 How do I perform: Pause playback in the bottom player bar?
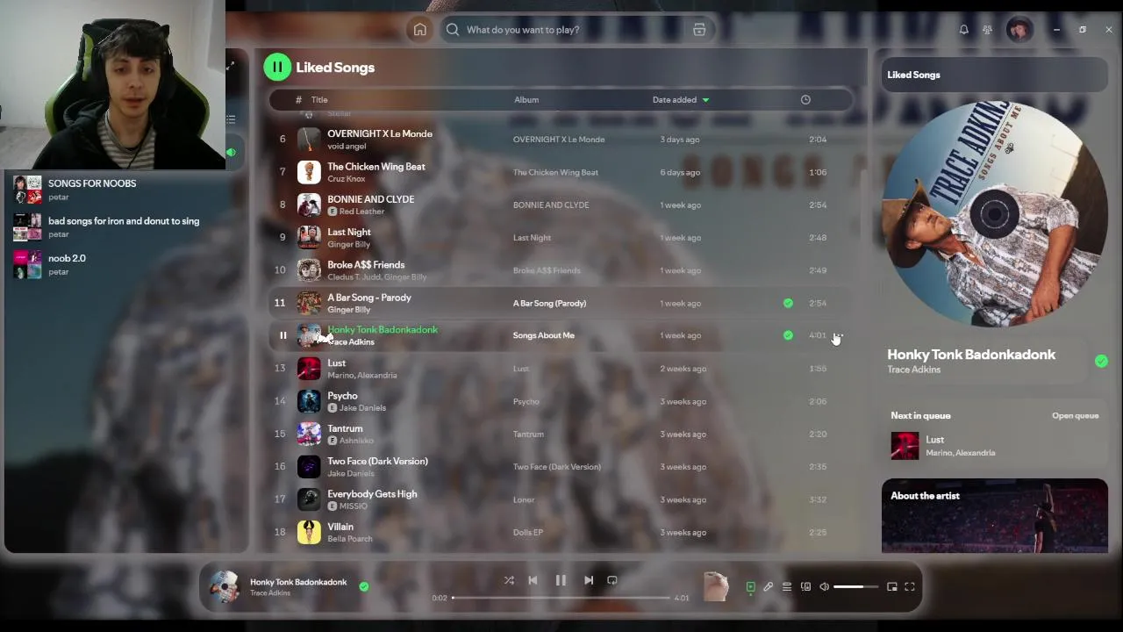tap(561, 580)
